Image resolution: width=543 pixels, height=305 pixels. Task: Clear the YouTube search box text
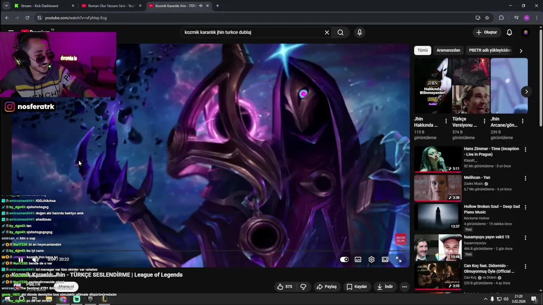327,32
